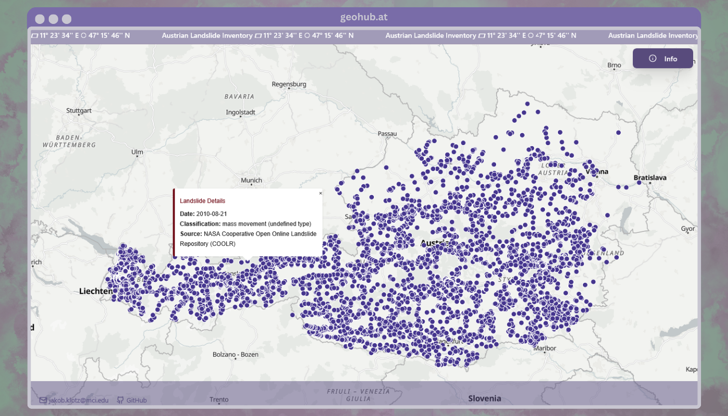Open the GitHub text link
This screenshot has width=728, height=416.
pos(136,400)
